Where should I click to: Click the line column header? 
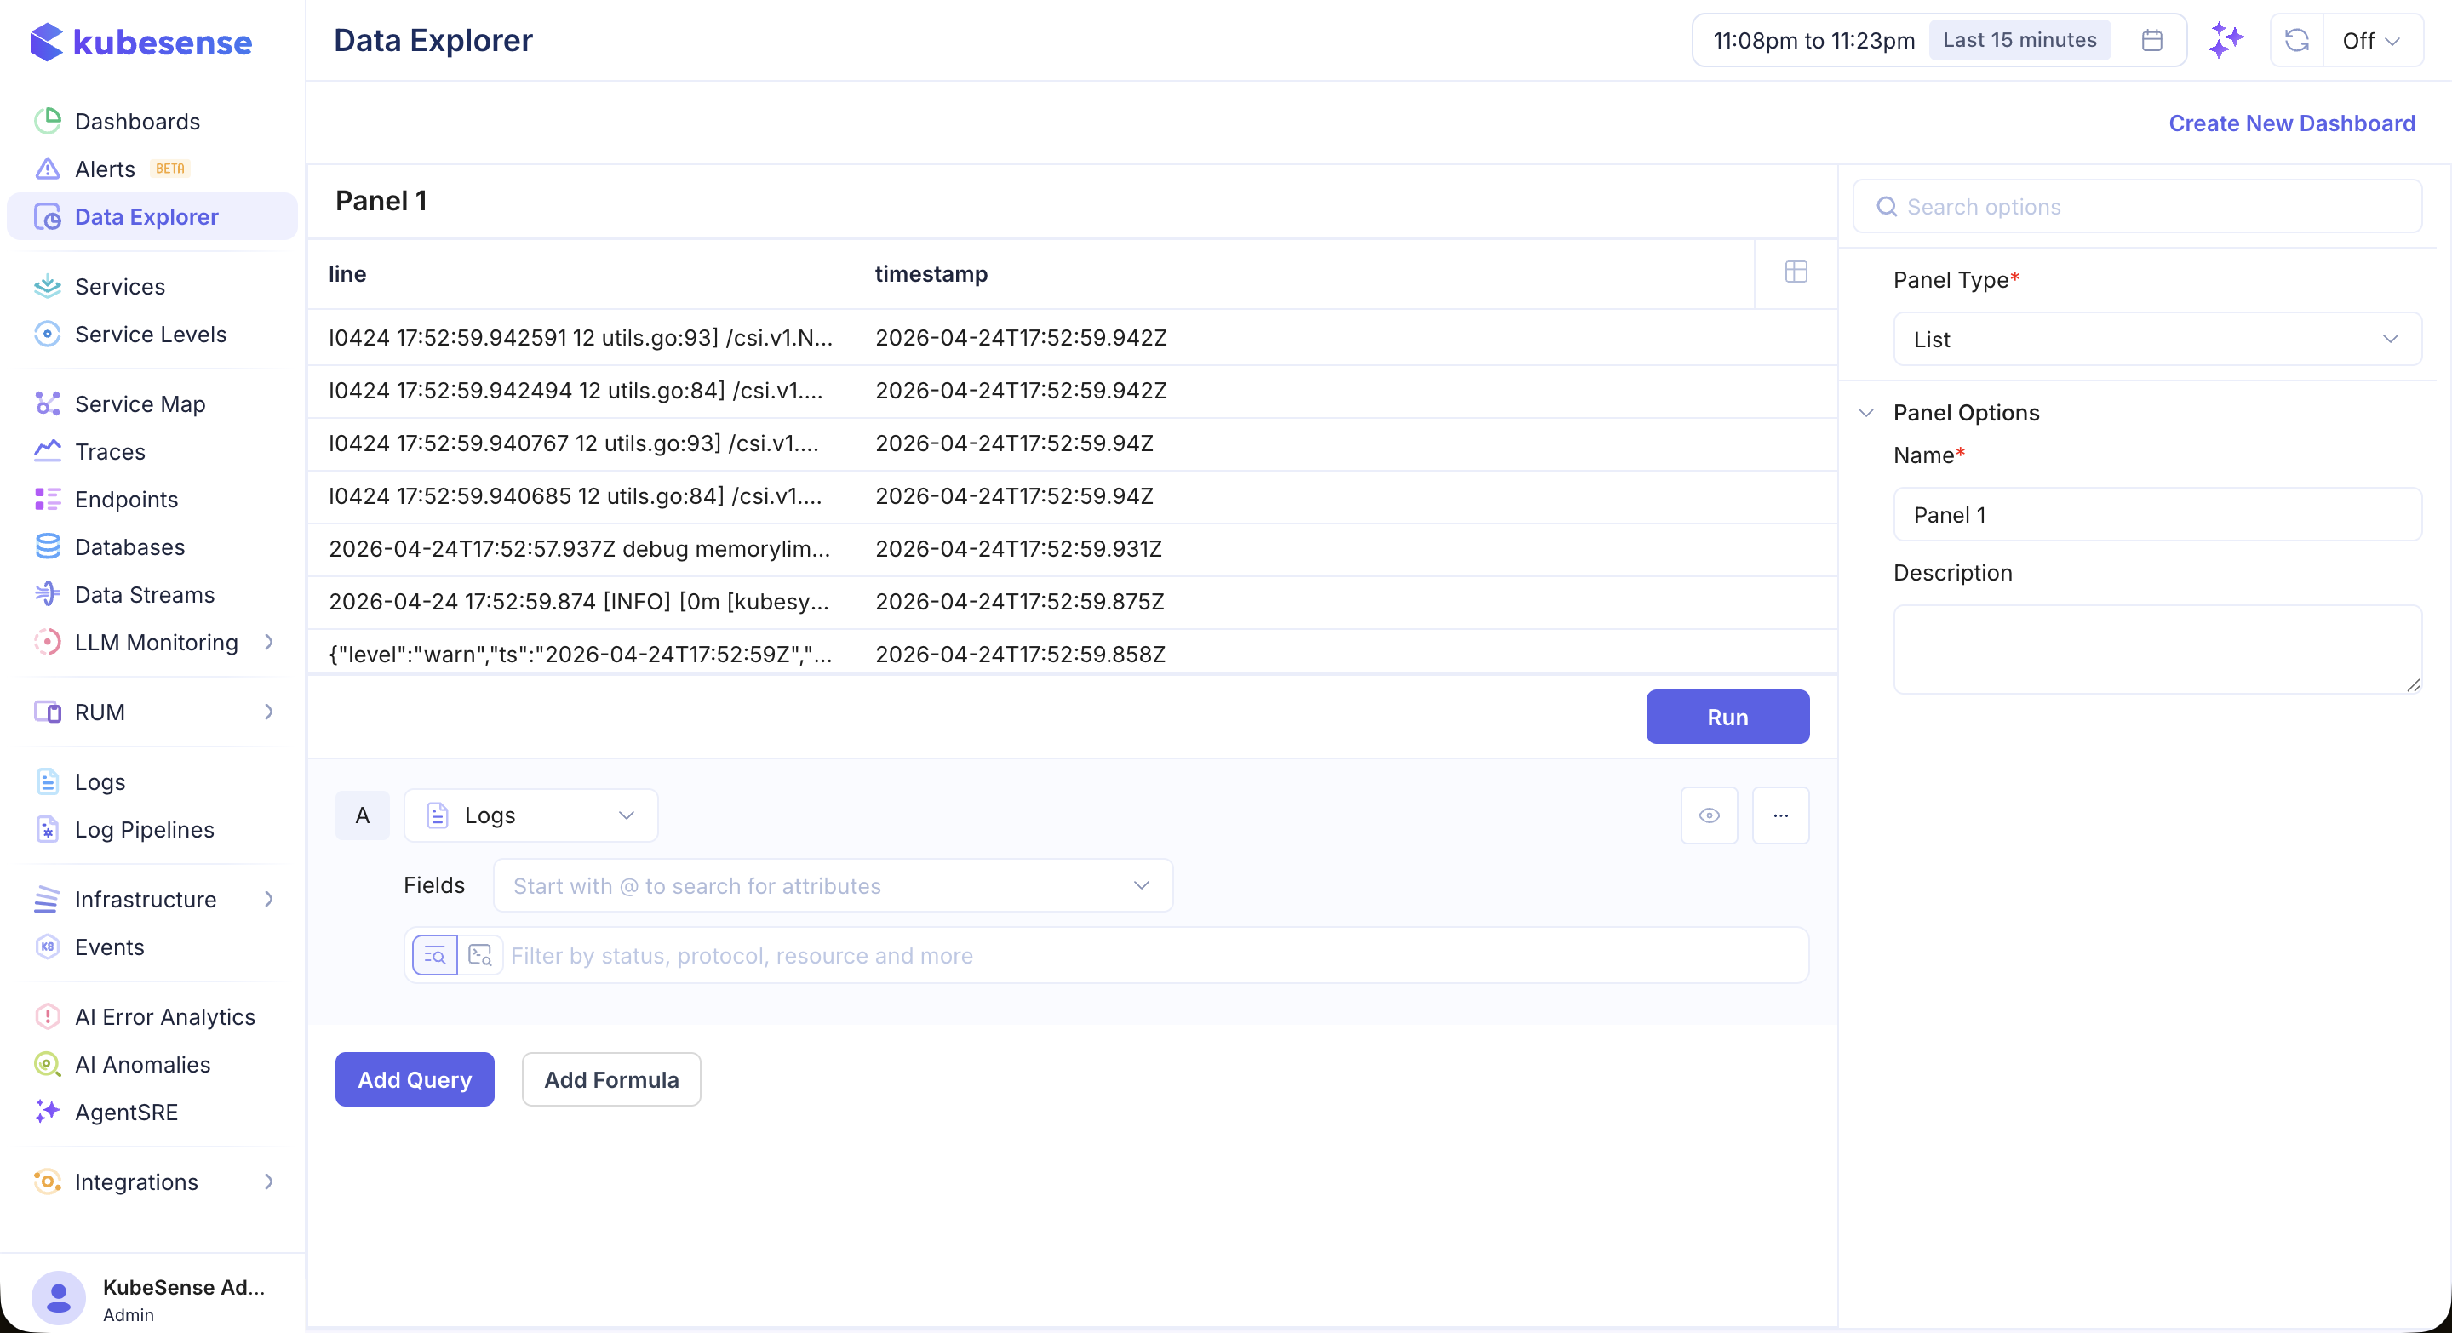[347, 274]
